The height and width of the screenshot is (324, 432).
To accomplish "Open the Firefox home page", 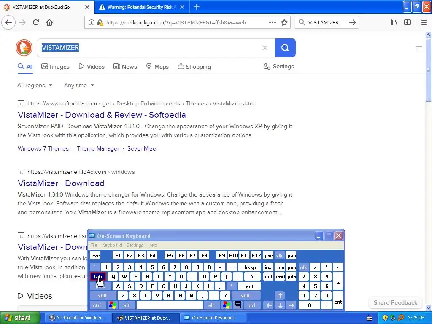I will [x=49, y=22].
